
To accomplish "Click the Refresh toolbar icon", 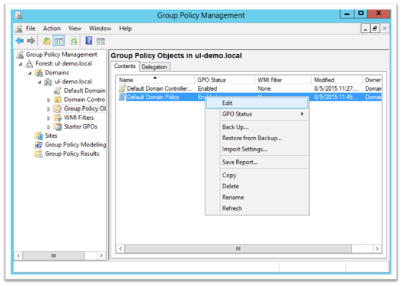I will 74,41.
